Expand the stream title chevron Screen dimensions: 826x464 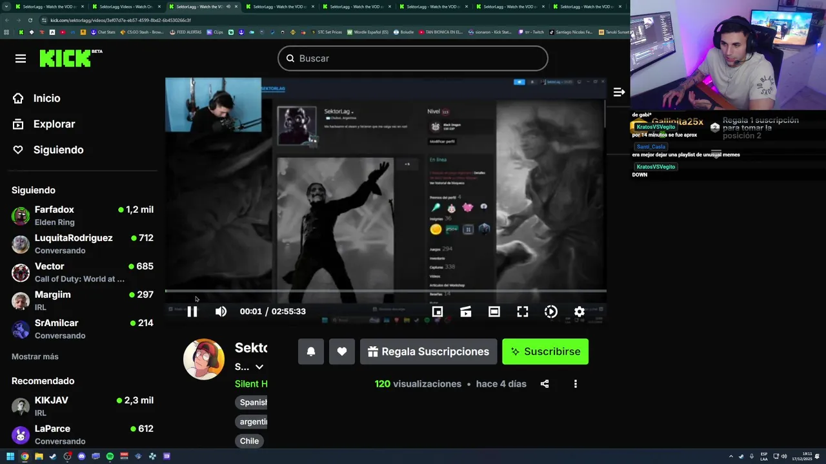259,367
